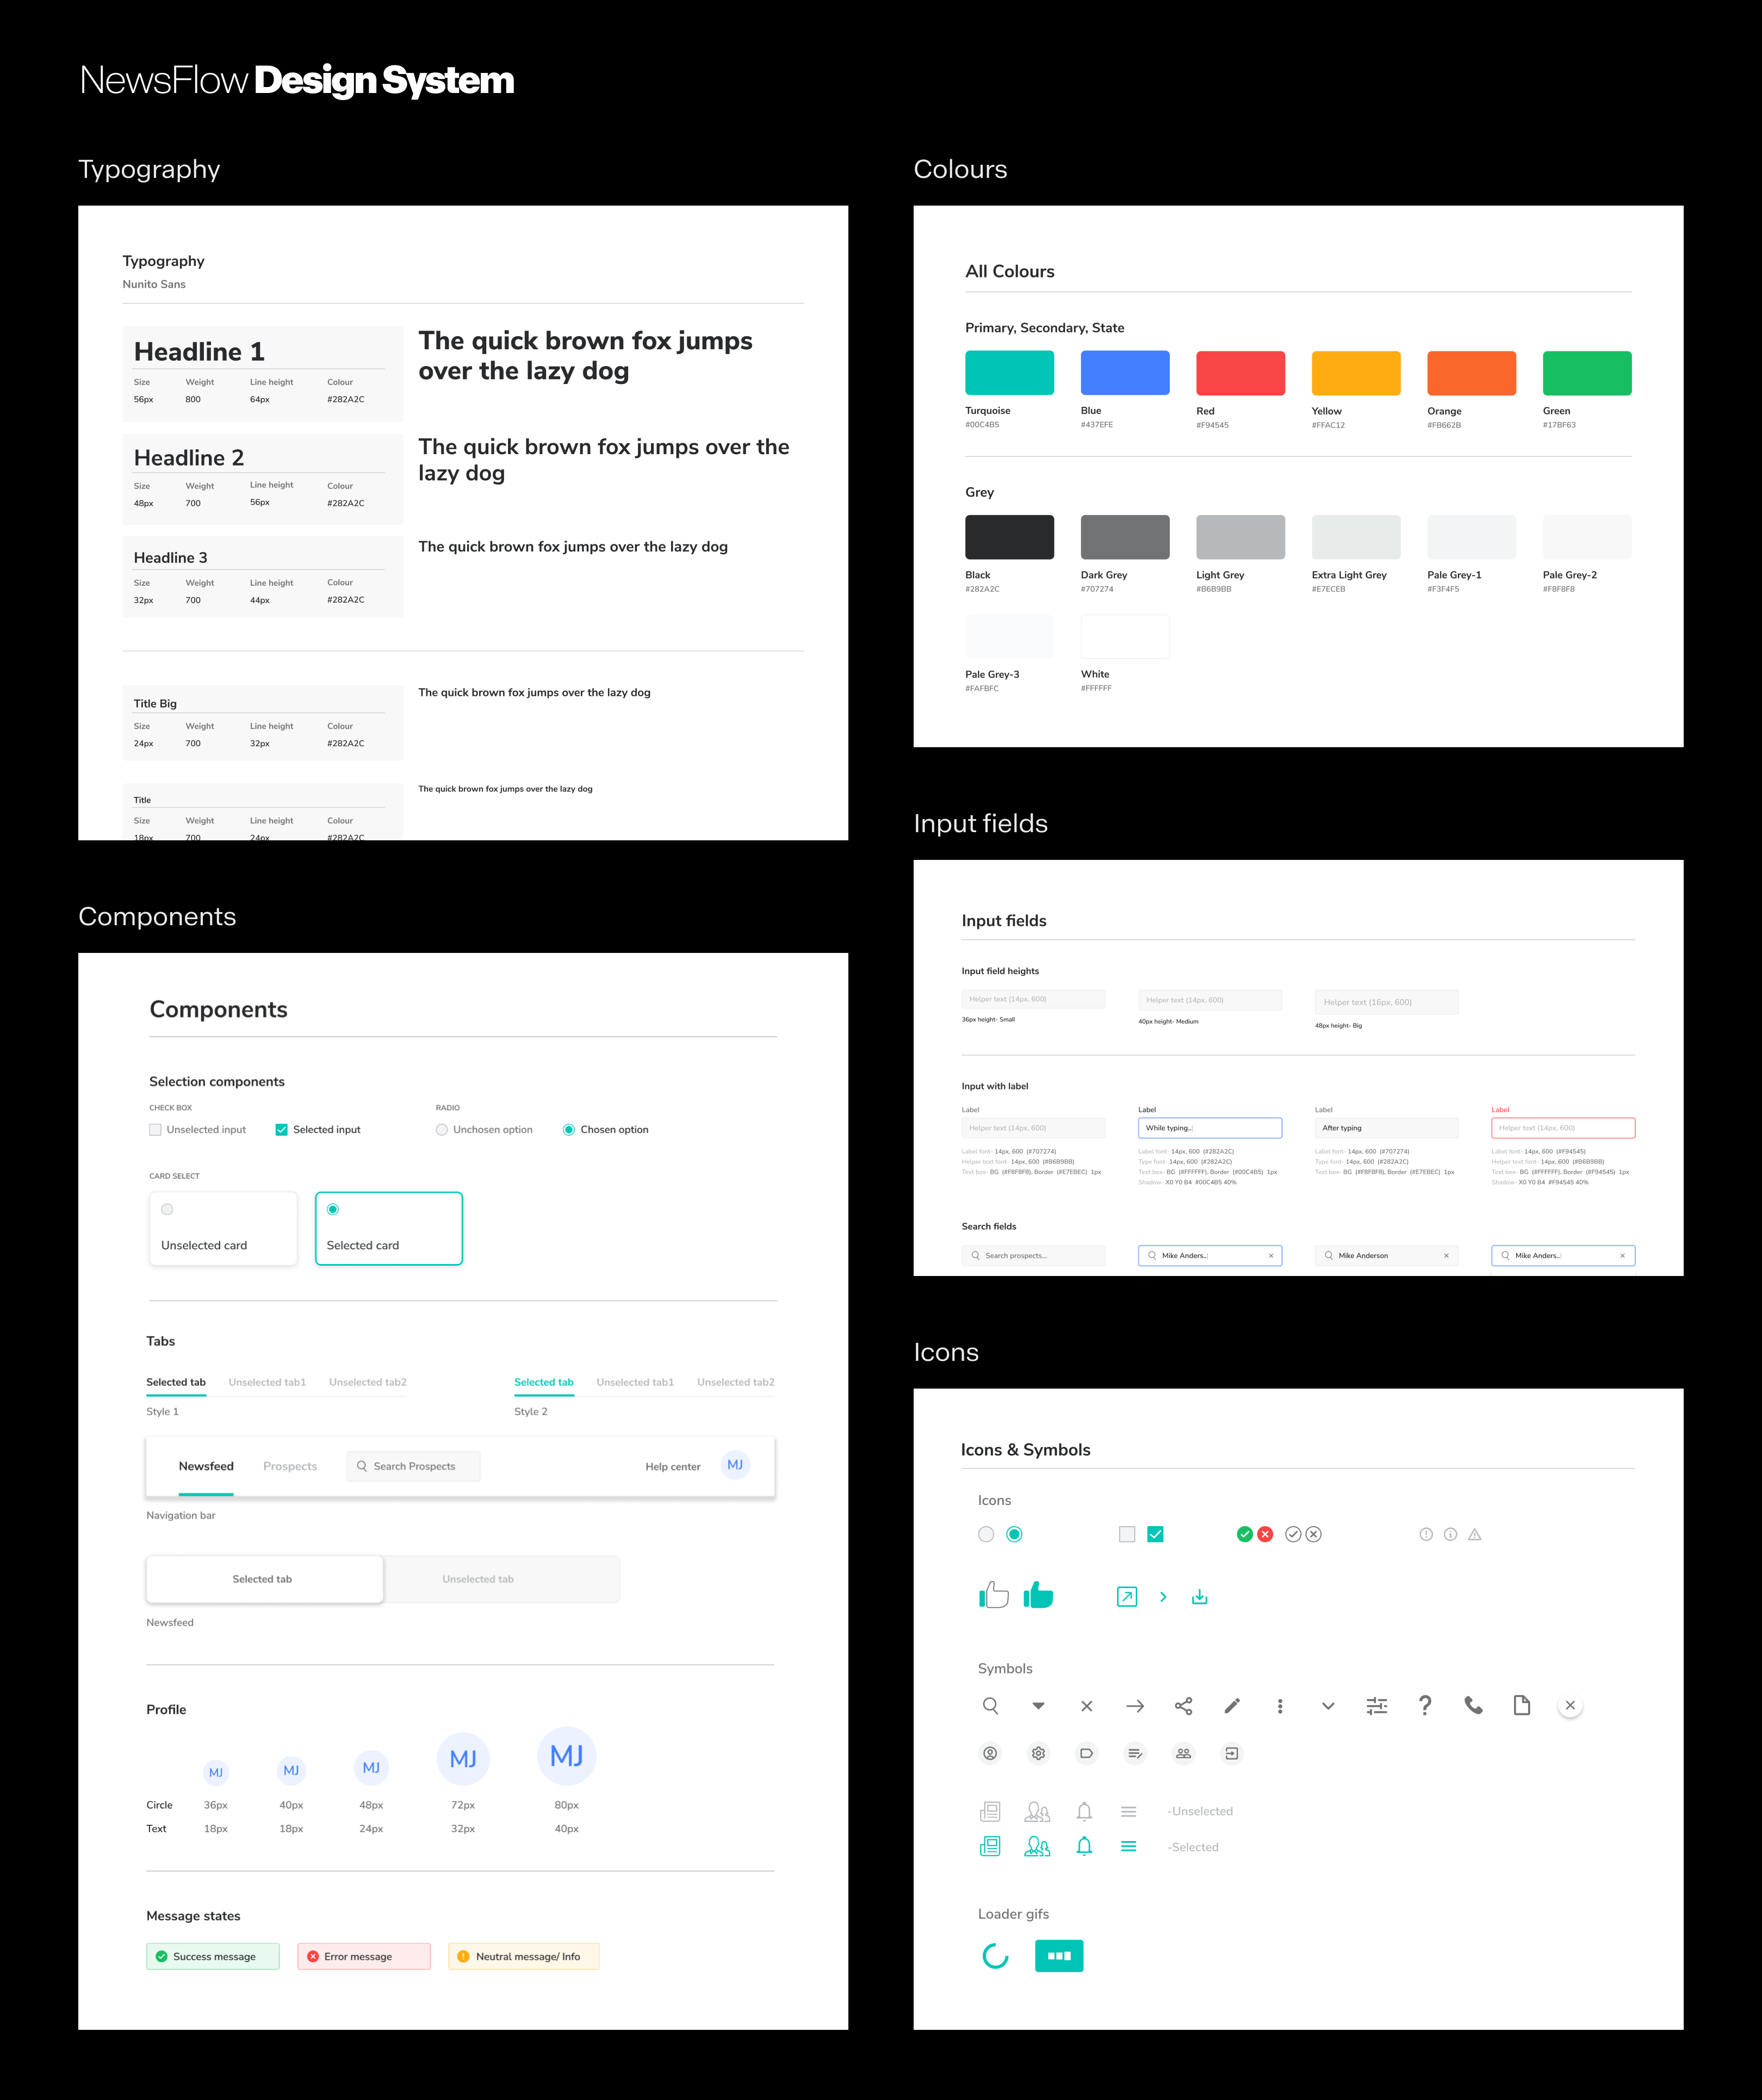Image resolution: width=1762 pixels, height=2100 pixels.
Task: Pick the Turquoise colour swatch
Action: 1009,373
